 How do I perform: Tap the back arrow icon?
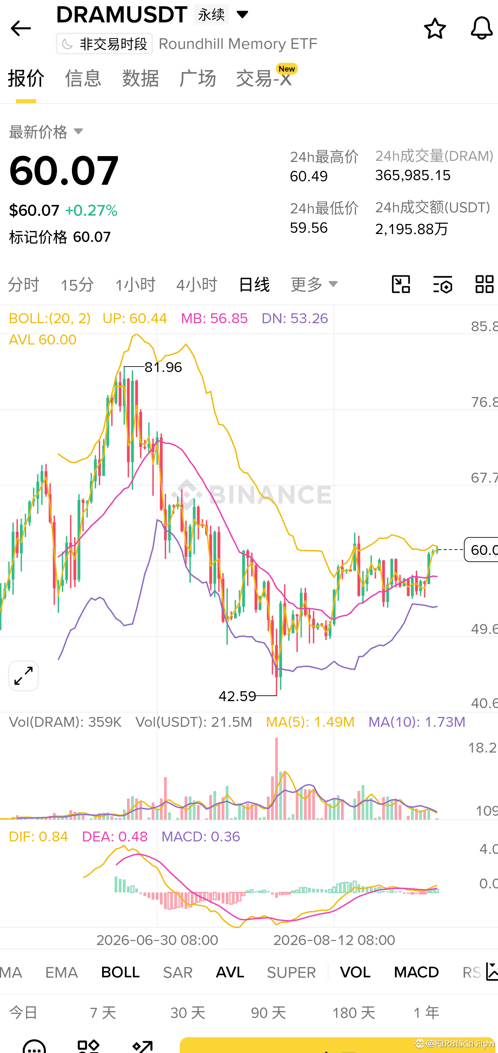point(21,28)
